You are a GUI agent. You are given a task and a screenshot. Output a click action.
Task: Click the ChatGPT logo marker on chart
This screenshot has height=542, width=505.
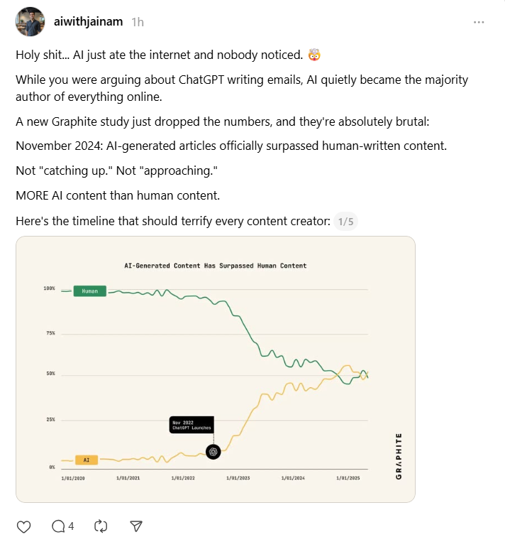(x=213, y=451)
